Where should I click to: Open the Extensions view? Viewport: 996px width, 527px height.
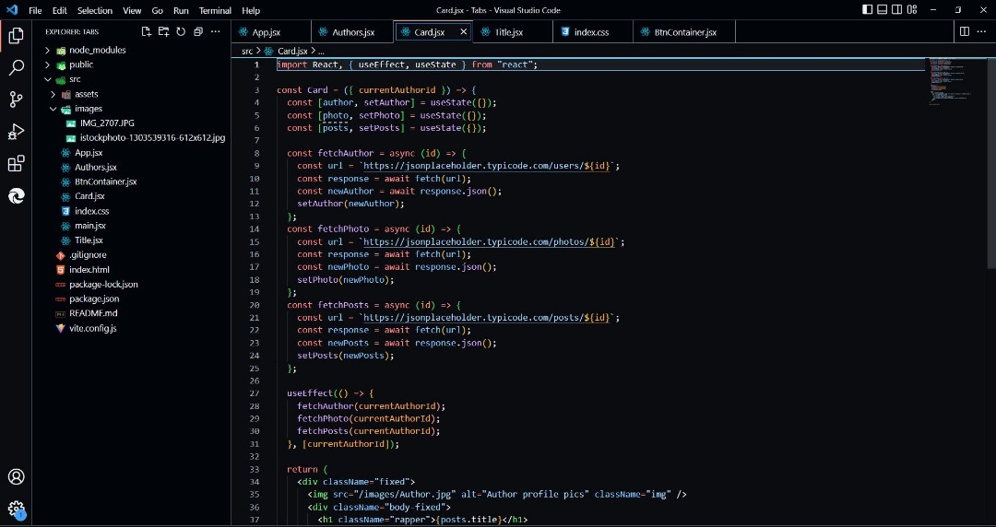pos(16,164)
